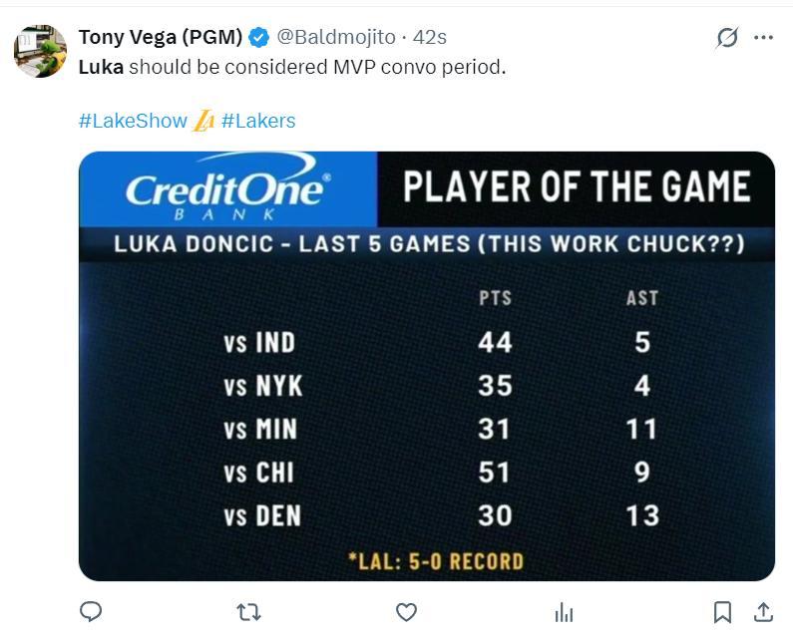
Task: Open Tony Vega's profile picture
Action: click(40, 51)
